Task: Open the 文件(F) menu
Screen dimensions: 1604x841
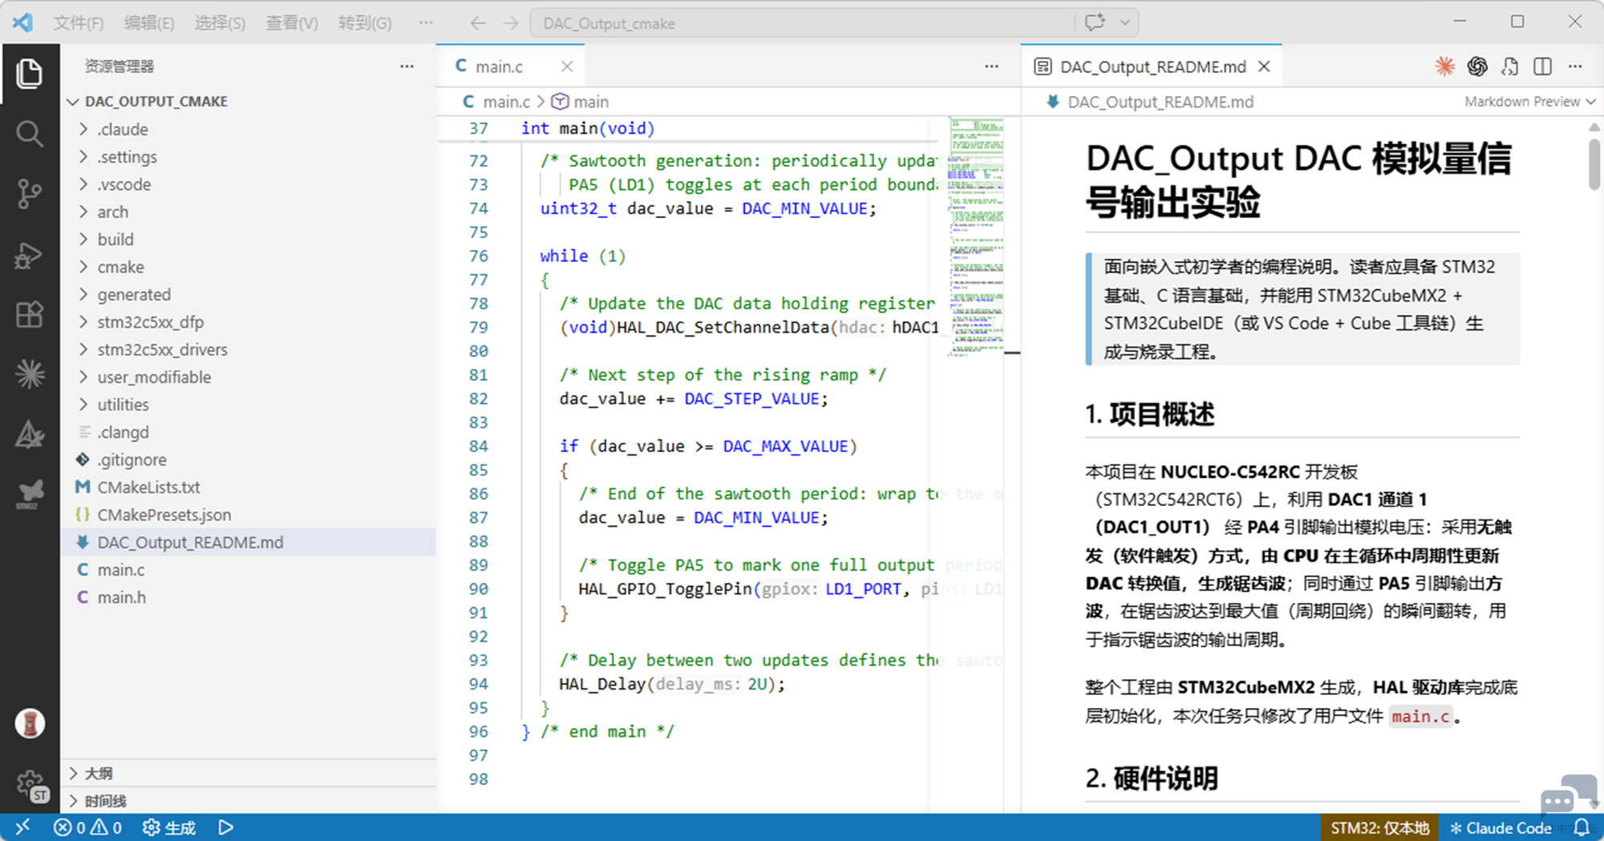Action: (79, 23)
